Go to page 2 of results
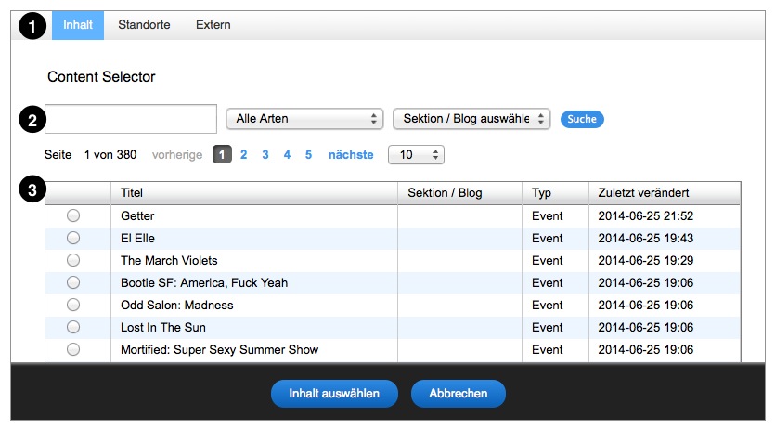 coord(244,155)
